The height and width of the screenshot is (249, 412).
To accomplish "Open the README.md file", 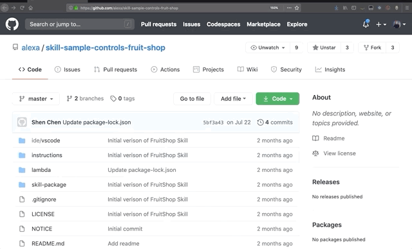I will (48, 243).
